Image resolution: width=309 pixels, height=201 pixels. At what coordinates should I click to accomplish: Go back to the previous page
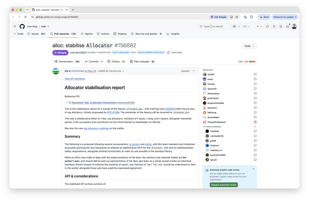click(13, 17)
